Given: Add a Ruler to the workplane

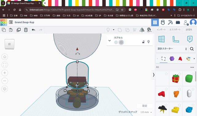Looking at the screenshot, I should 176,39.
